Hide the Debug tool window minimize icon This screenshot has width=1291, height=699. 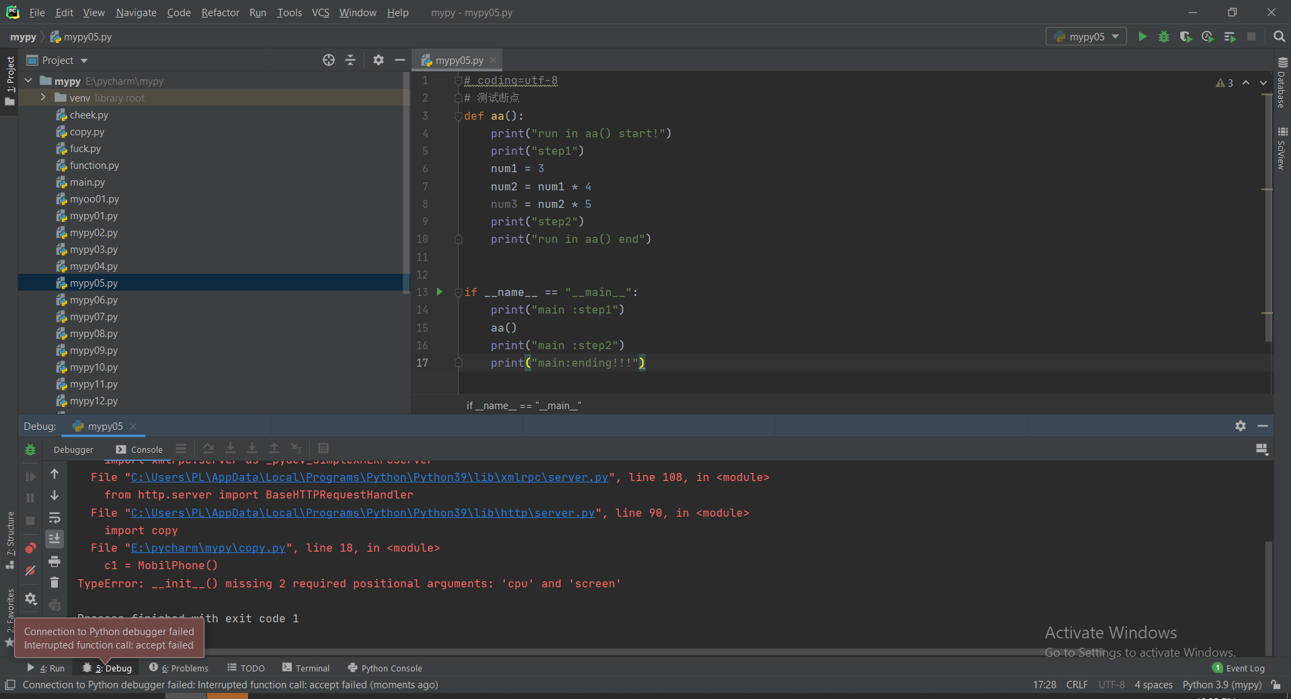click(x=1263, y=426)
